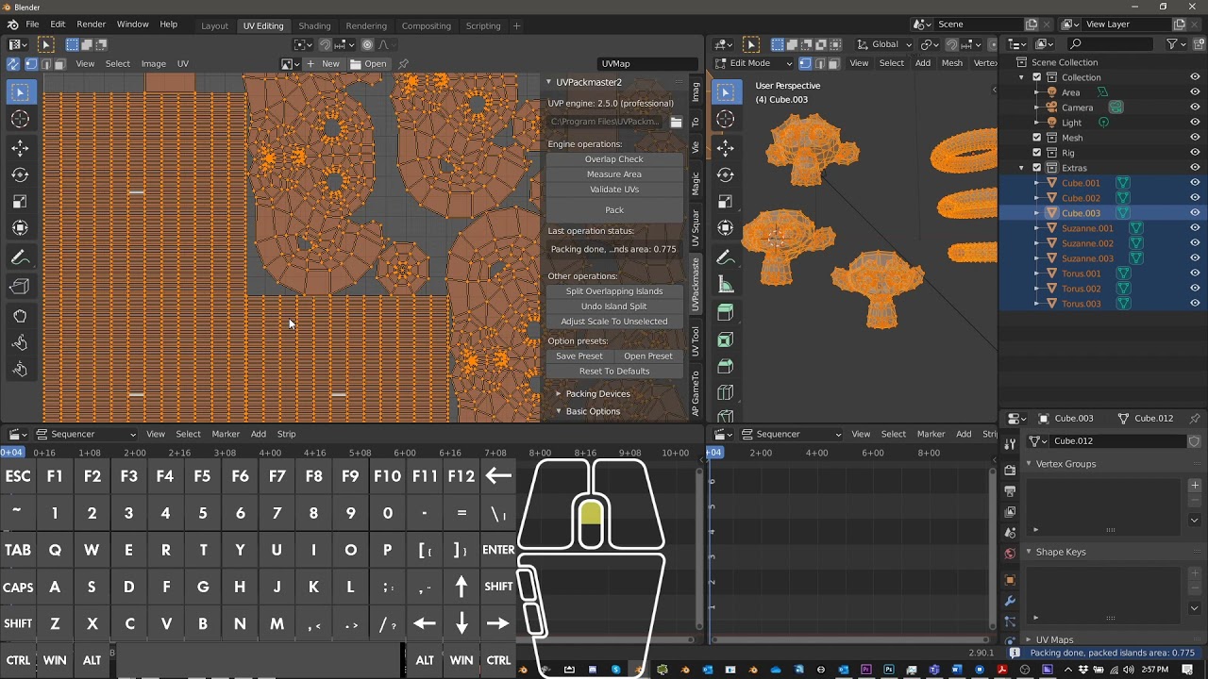This screenshot has height=679, width=1208.
Task: Open the Render properties tab
Action: coord(1010,470)
